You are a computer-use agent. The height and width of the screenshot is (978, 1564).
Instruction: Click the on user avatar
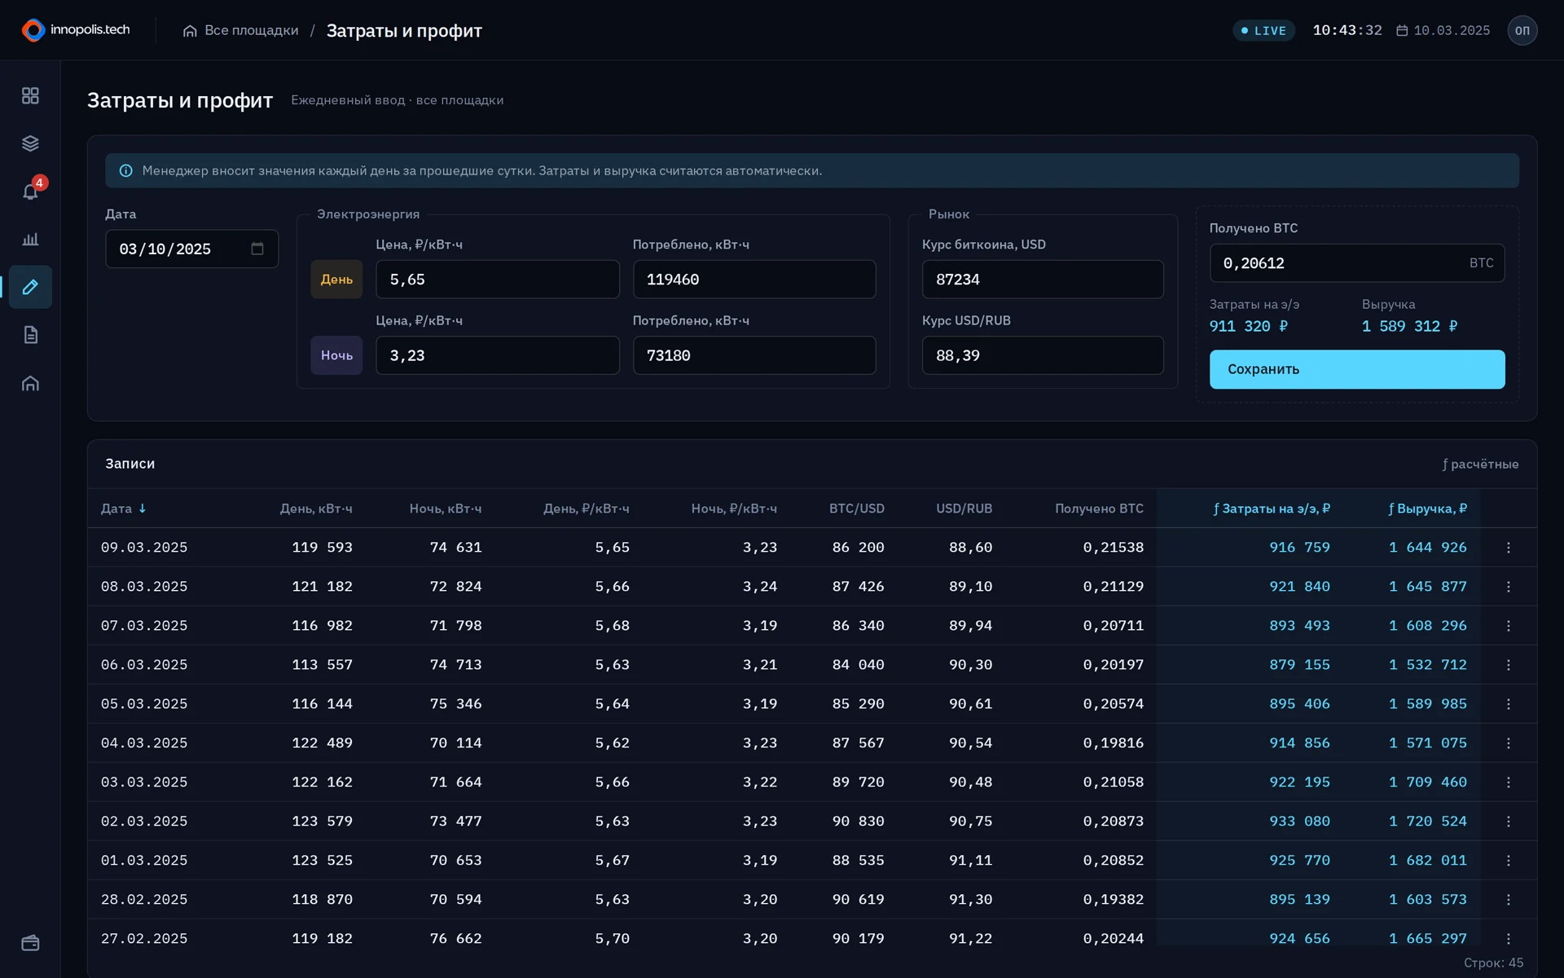tap(1522, 30)
